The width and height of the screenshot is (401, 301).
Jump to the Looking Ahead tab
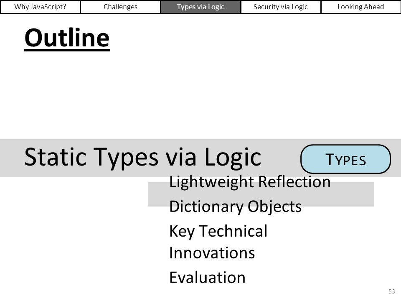(x=361, y=7)
